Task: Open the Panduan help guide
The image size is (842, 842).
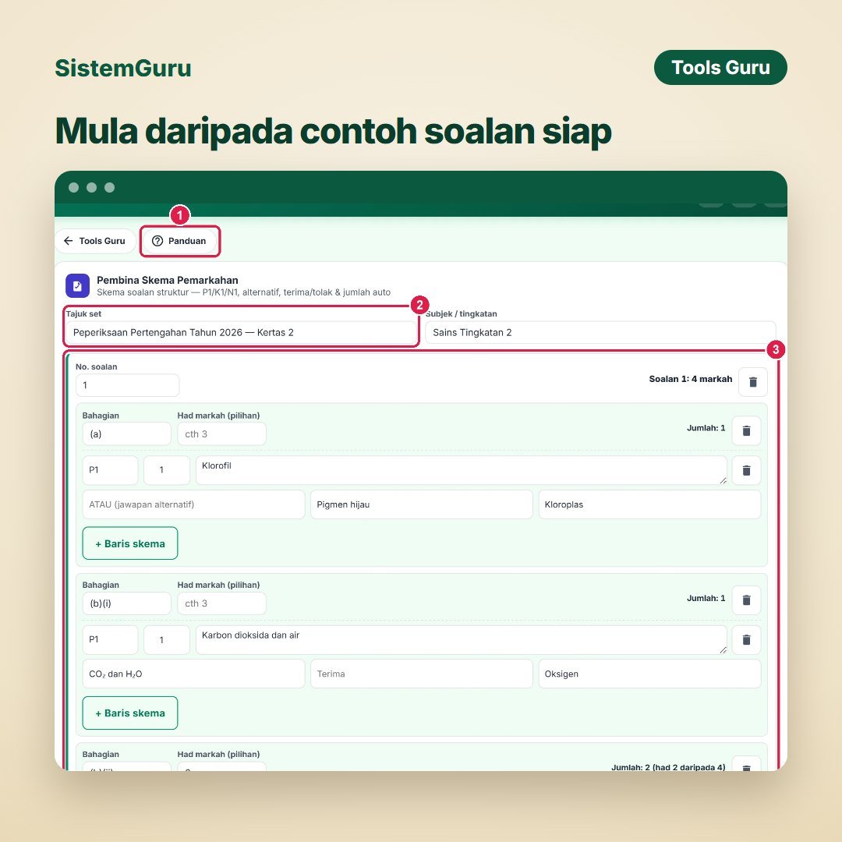Action: [179, 241]
